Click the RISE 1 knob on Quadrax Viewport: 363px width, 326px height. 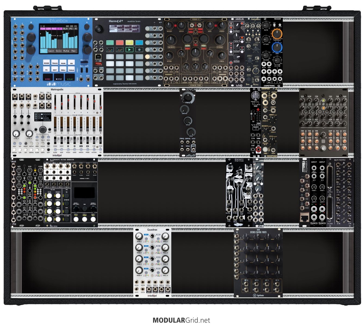(x=139, y=236)
